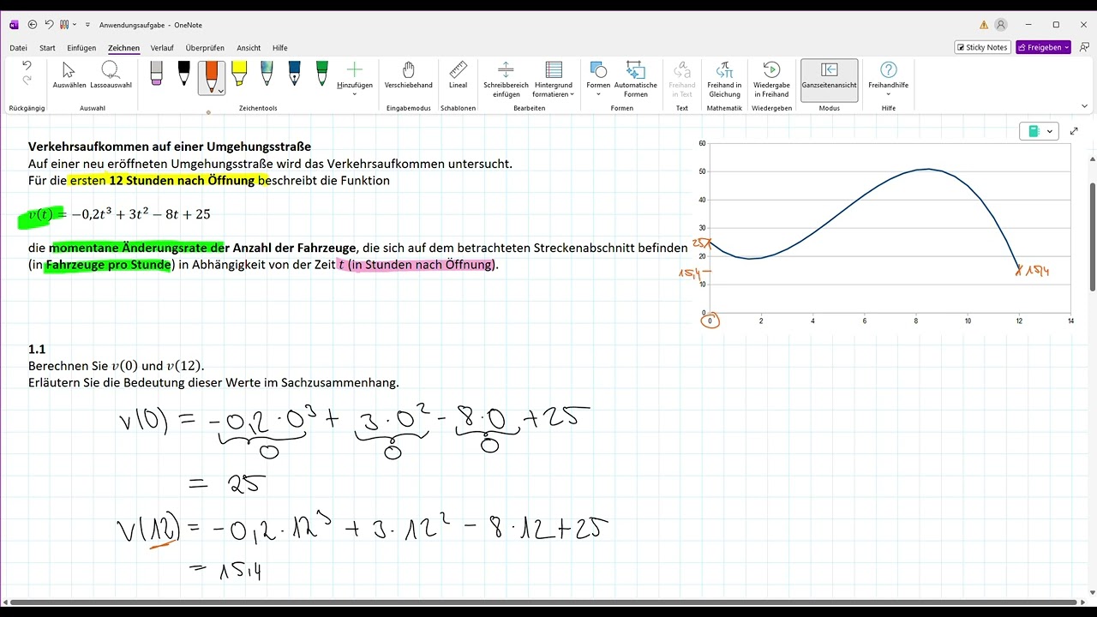
Task: Activate the Auswählen cursor tool
Action: pos(69,75)
